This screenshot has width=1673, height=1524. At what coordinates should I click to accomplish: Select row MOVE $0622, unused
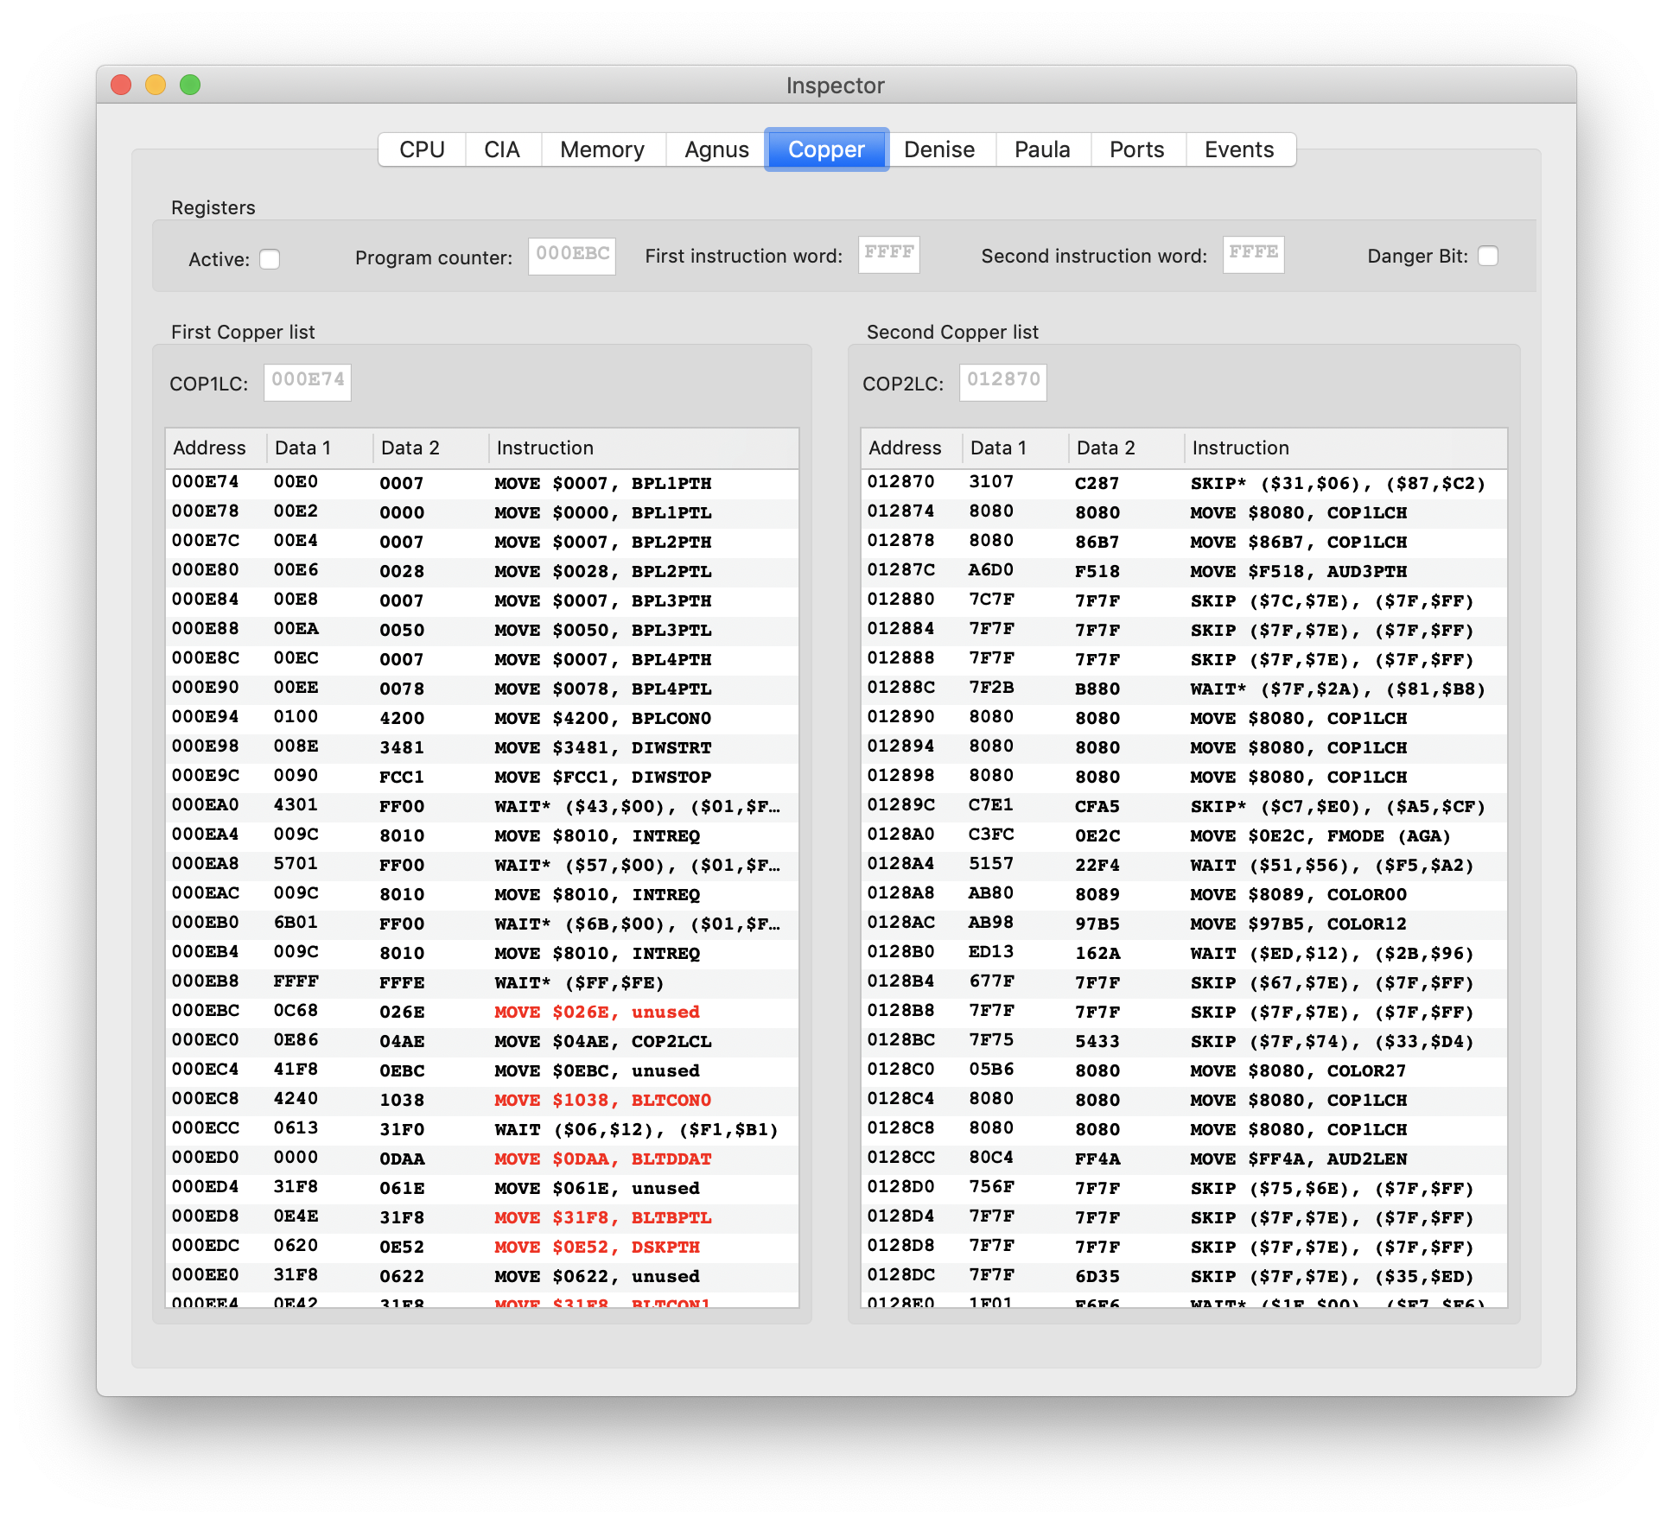[x=482, y=1276]
